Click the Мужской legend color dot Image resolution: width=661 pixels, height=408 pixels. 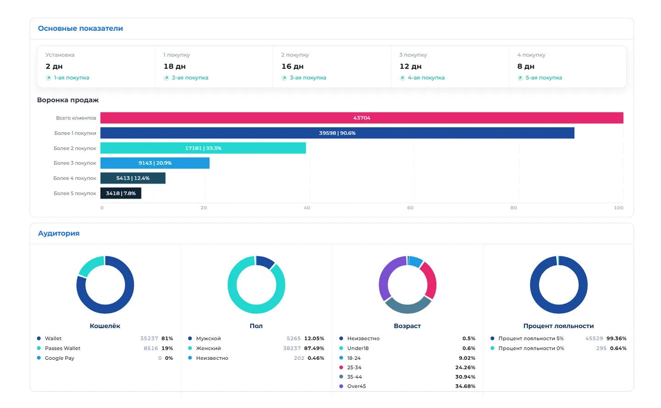point(190,339)
